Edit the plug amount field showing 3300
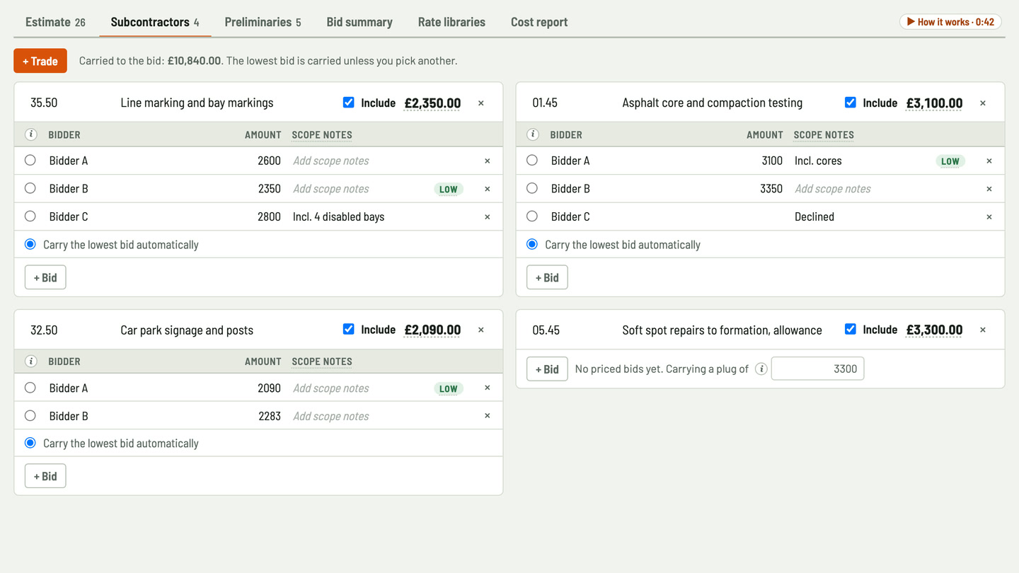Viewport: 1019px width, 573px height. coord(817,369)
